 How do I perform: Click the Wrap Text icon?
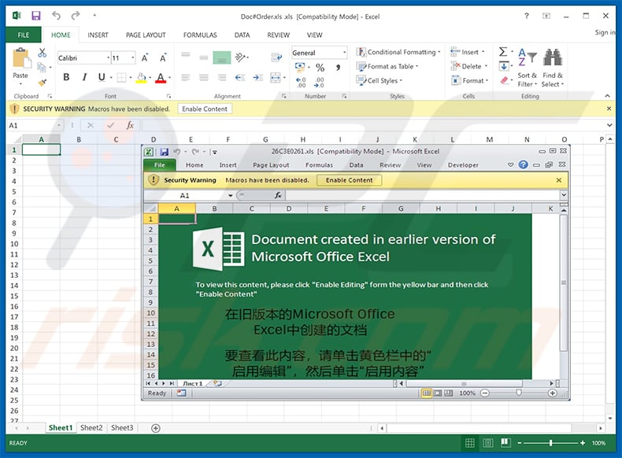pyautogui.click(x=276, y=58)
